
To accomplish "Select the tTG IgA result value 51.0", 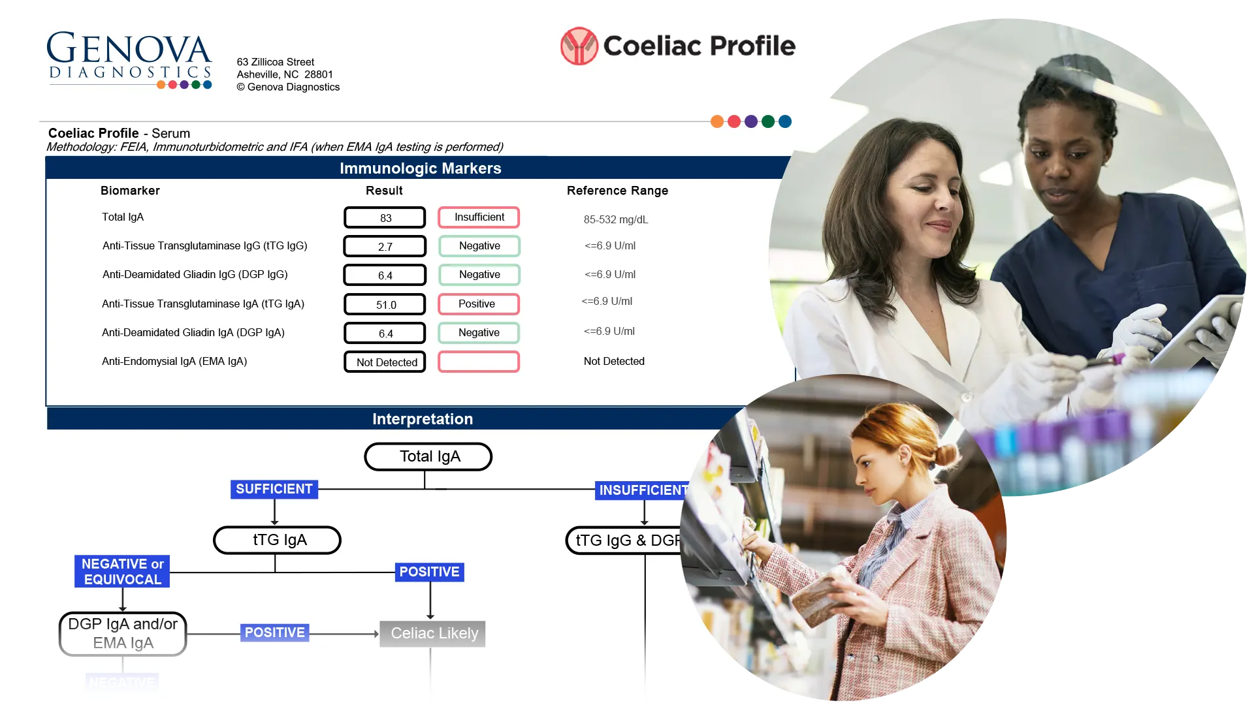I will point(385,304).
